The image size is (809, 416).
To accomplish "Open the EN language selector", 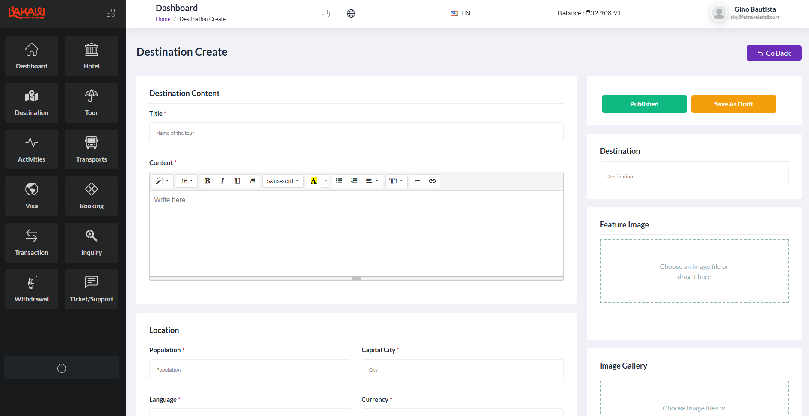I will pyautogui.click(x=460, y=13).
